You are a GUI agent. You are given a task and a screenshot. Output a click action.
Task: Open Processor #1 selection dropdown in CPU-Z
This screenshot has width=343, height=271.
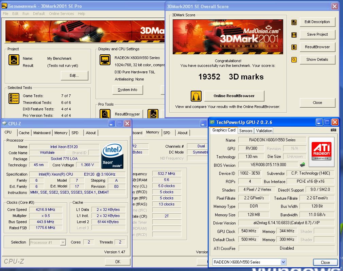coord(63,242)
